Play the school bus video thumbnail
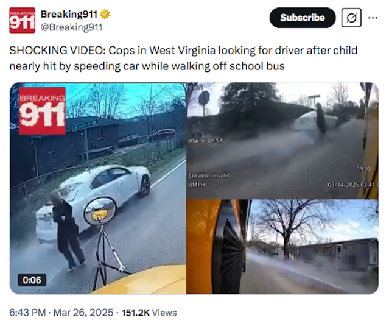 [194, 188]
